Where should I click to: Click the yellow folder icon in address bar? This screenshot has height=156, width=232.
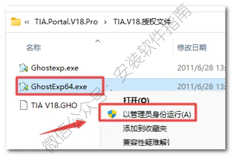[16, 21]
